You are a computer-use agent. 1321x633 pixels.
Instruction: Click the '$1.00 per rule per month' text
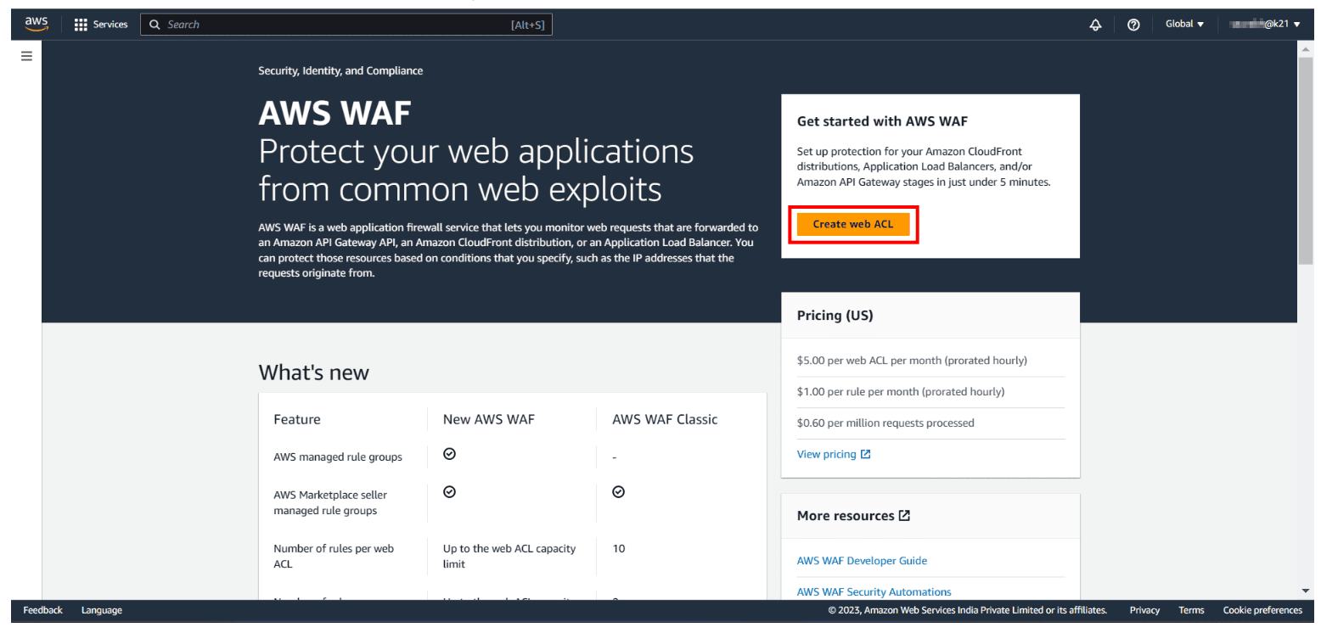(x=901, y=392)
